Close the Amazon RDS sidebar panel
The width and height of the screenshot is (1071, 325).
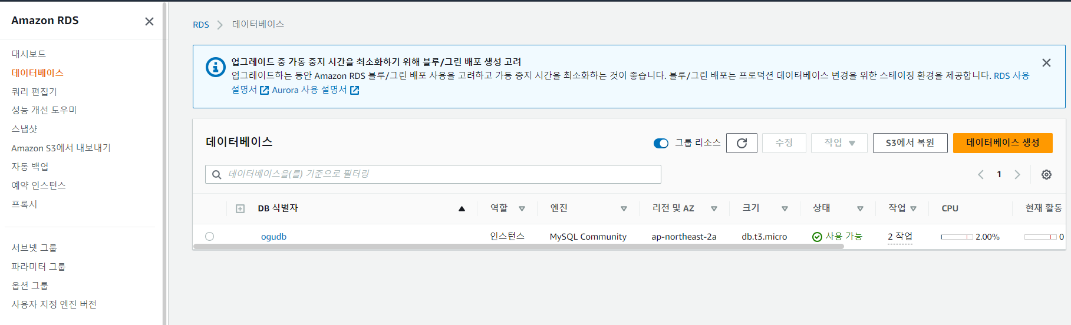pos(149,21)
